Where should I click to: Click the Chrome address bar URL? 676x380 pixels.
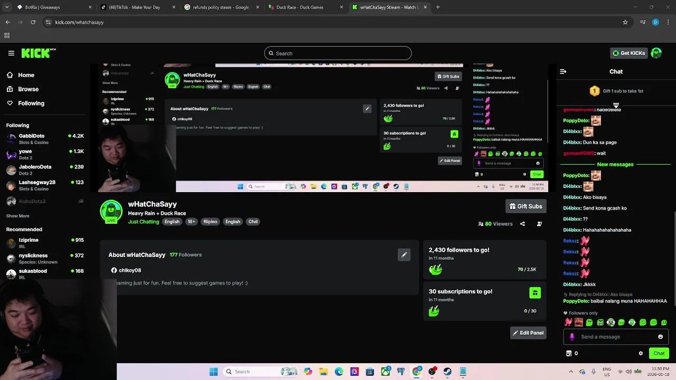(x=338, y=22)
